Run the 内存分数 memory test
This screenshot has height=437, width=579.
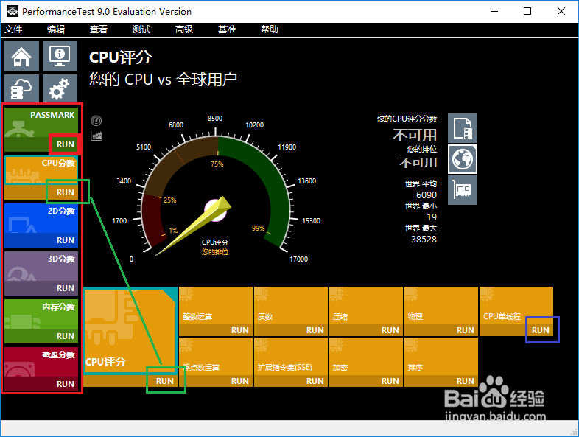[x=66, y=336]
